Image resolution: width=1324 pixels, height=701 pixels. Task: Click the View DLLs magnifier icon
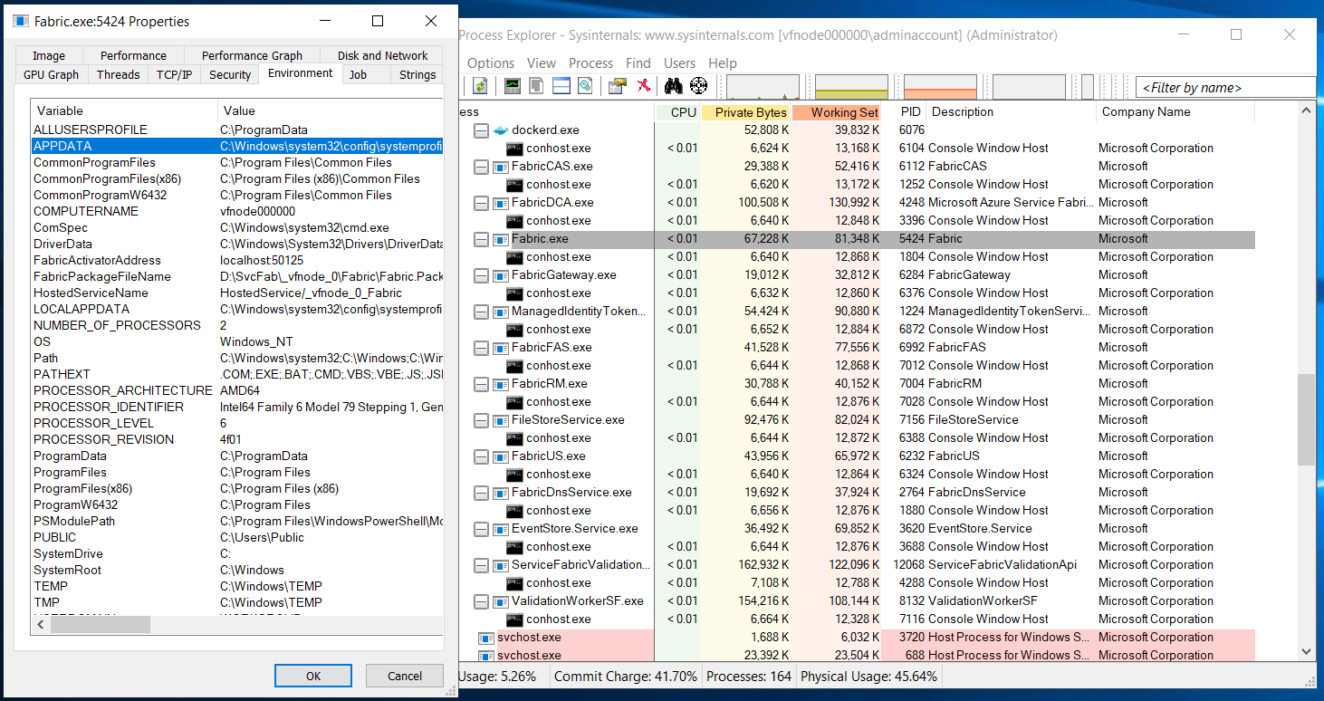coord(585,86)
